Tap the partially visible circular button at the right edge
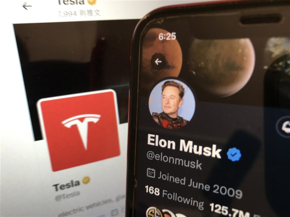290x217 pixels. (283, 127)
